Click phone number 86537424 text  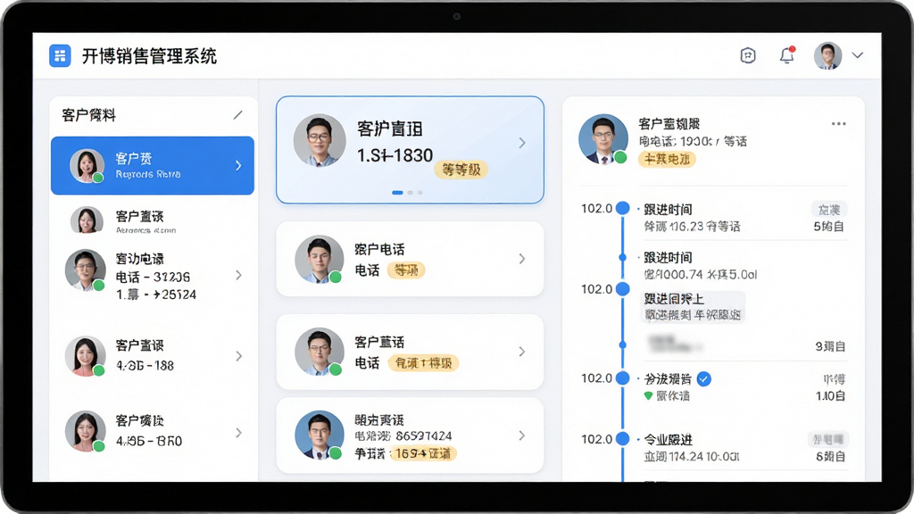[424, 435]
